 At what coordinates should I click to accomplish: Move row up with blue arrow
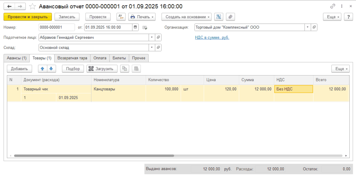42,69
